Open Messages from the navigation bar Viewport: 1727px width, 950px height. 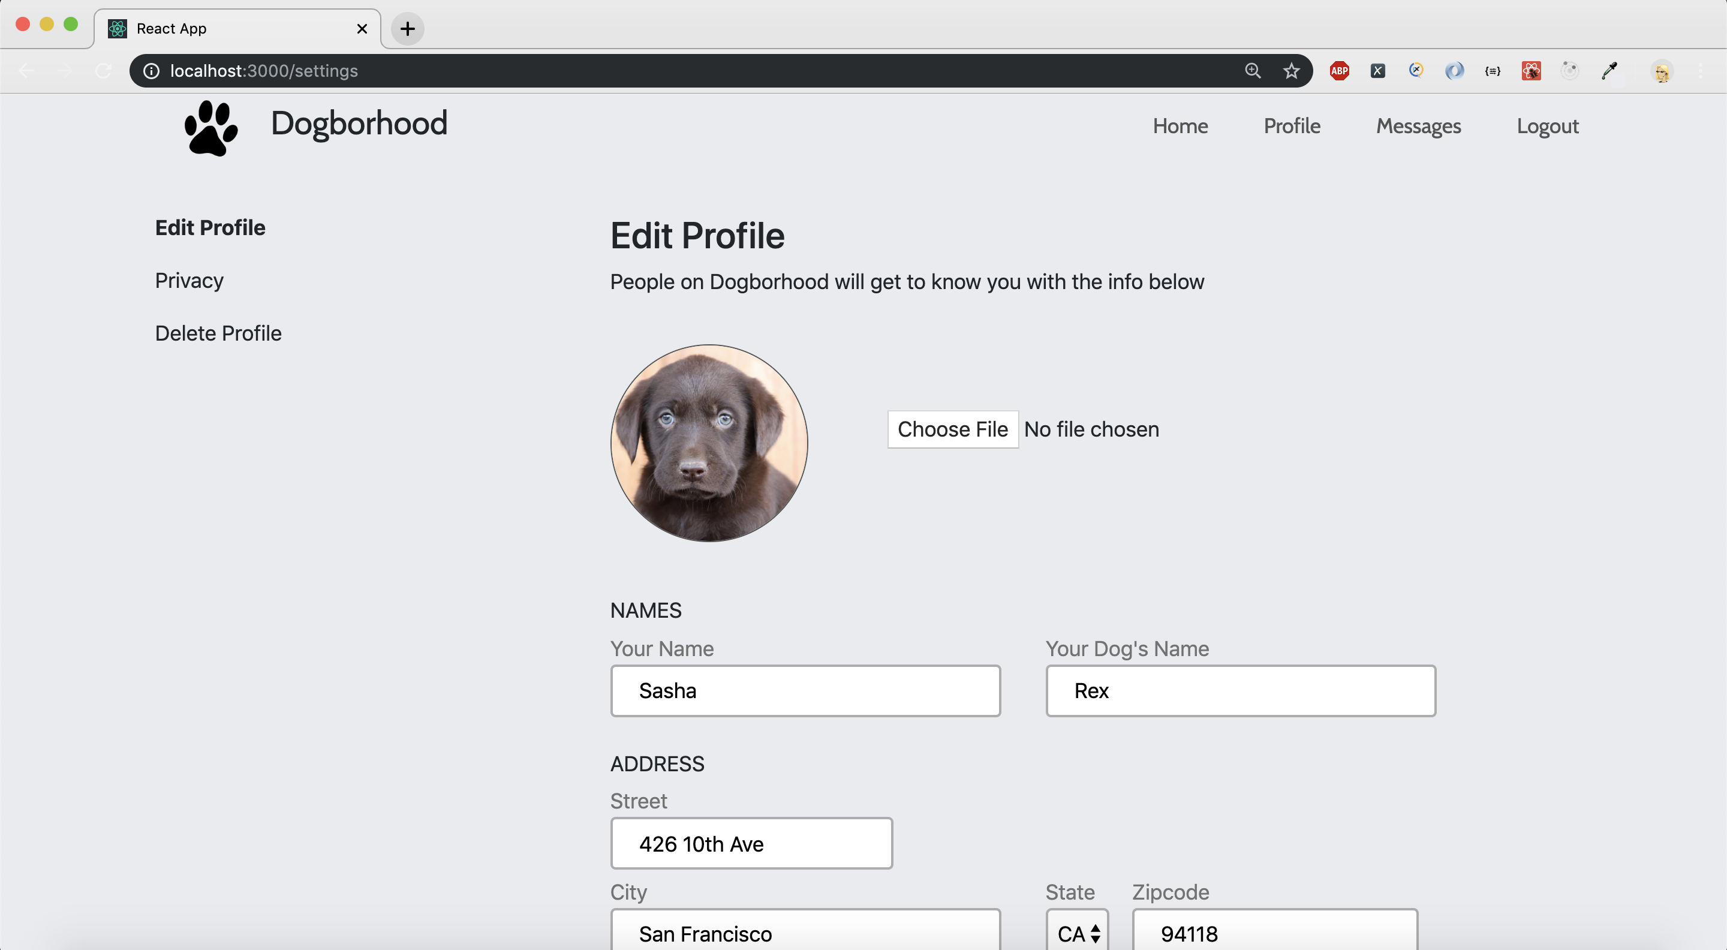(1419, 125)
